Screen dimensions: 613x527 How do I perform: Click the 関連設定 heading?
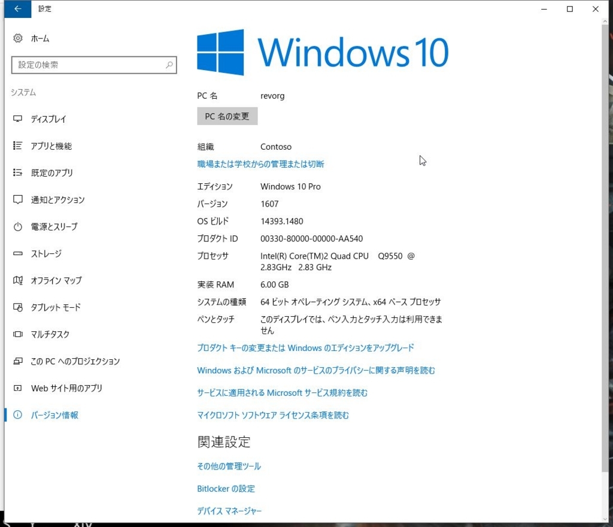coord(224,442)
